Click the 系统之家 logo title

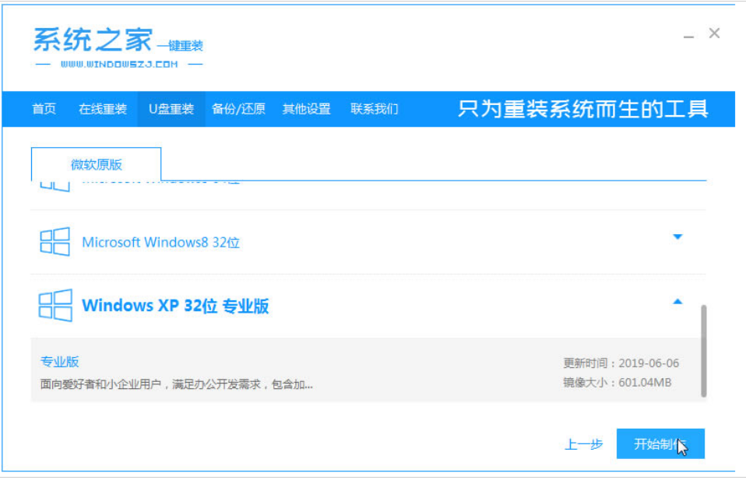point(93,40)
